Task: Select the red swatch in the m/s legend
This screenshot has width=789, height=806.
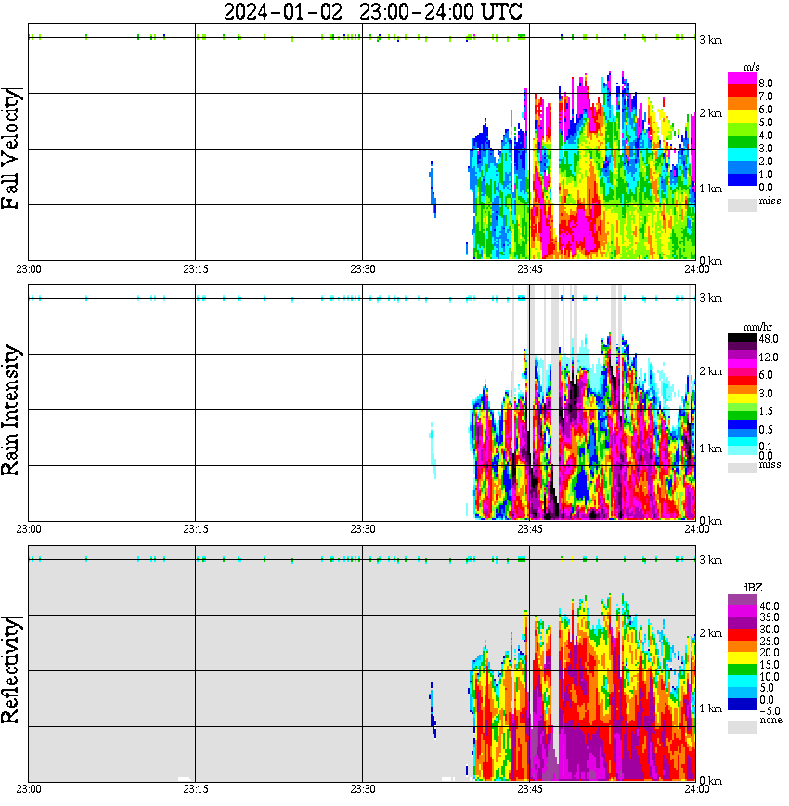Action: point(742,92)
